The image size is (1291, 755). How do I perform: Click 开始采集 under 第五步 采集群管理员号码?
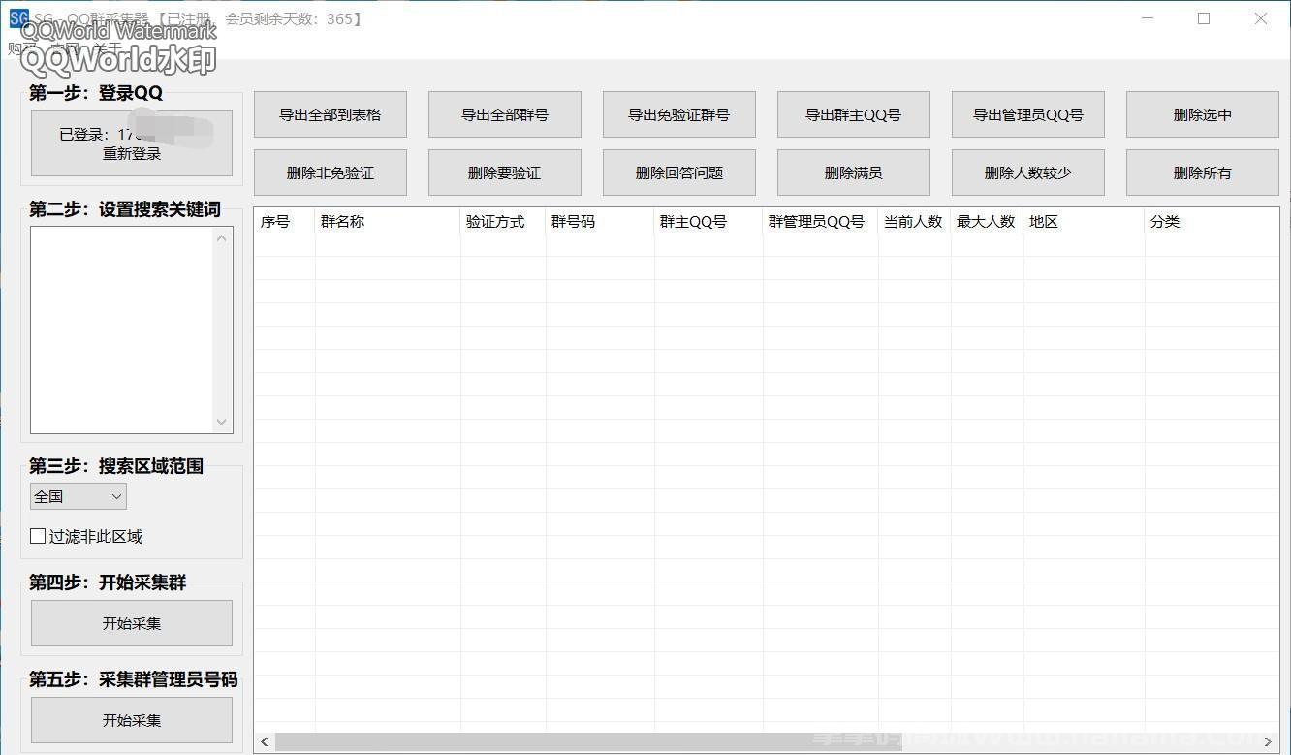(x=132, y=720)
